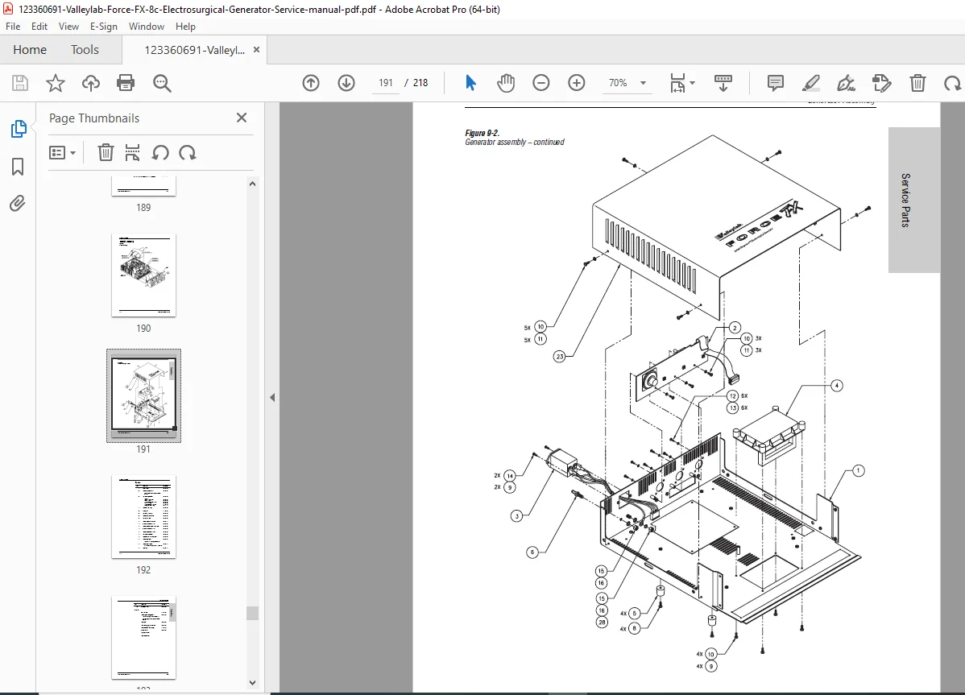Activate the selection arrow tool
The width and height of the screenshot is (965, 695).
click(470, 83)
